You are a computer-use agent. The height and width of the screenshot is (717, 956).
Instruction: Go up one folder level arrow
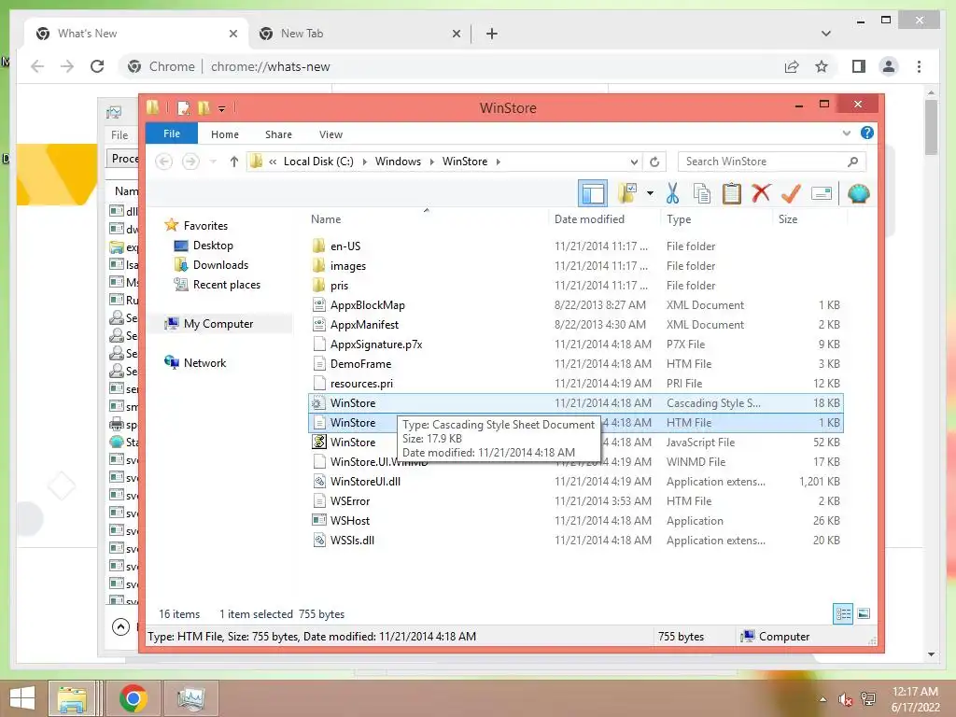233,162
